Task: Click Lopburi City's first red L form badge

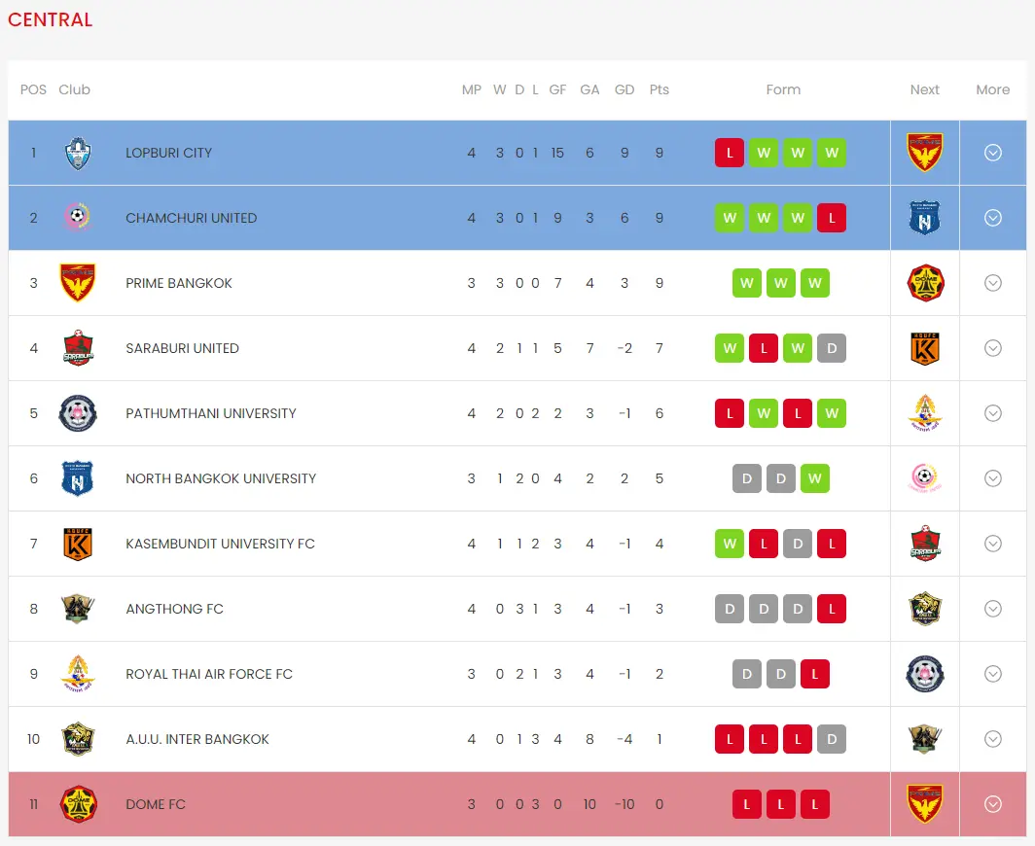Action: 730,153
